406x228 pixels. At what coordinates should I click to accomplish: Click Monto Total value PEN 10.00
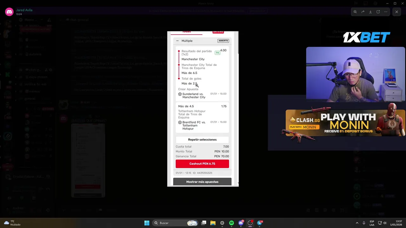coord(222,151)
